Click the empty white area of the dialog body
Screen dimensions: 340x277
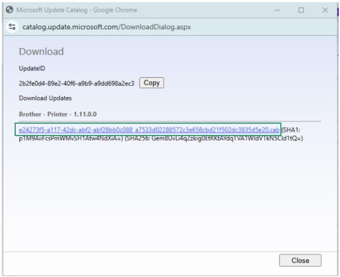170,195
